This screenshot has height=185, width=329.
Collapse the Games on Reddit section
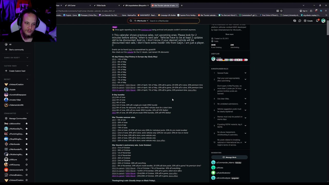tap(27, 58)
